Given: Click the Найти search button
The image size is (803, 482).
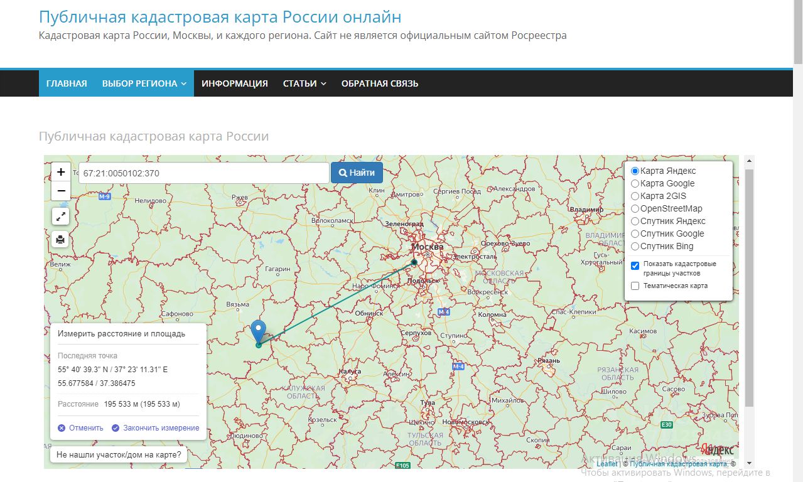Looking at the screenshot, I should tap(357, 173).
